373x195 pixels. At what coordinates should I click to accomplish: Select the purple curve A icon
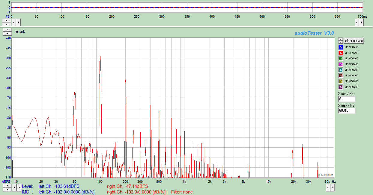341,87
